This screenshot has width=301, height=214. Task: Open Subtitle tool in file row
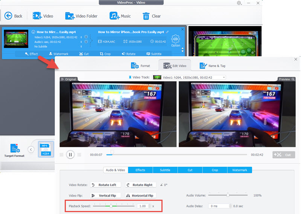point(154,54)
